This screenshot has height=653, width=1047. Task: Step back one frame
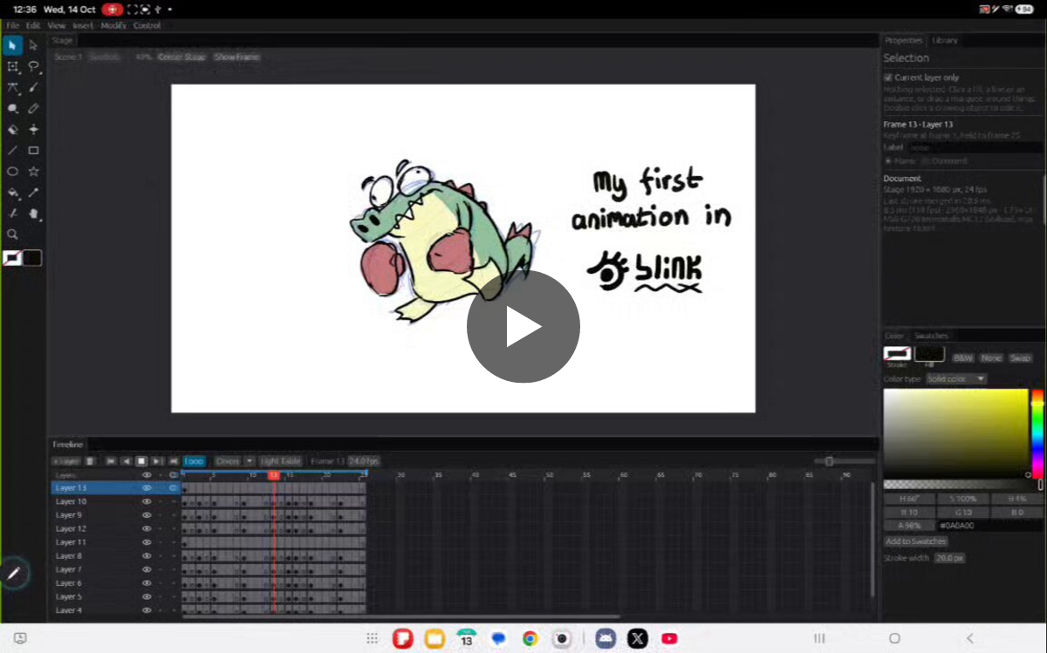click(x=126, y=460)
